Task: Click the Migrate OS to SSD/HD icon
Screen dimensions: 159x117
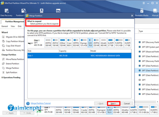Action: [3, 37]
